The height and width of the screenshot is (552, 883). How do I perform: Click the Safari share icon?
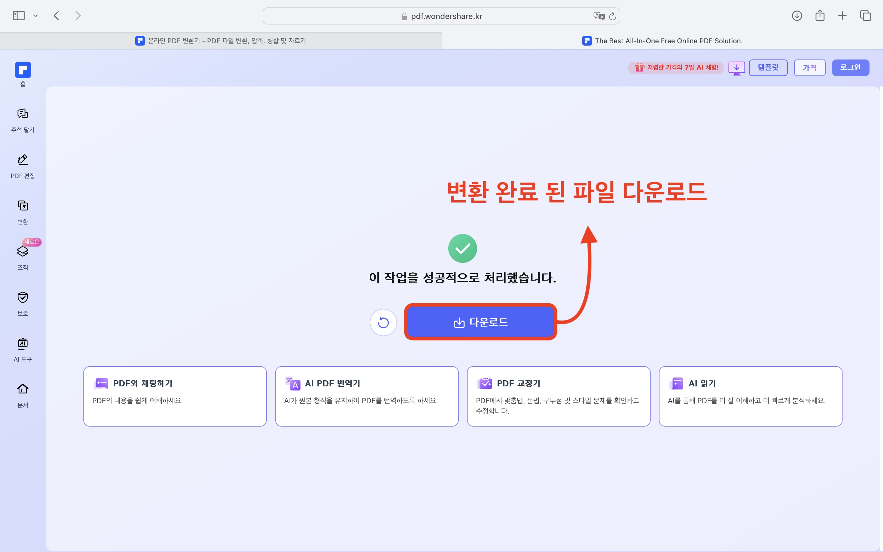820,15
